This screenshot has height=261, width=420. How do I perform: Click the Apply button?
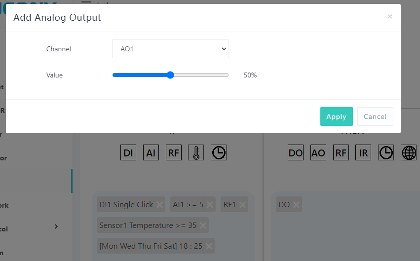[336, 116]
